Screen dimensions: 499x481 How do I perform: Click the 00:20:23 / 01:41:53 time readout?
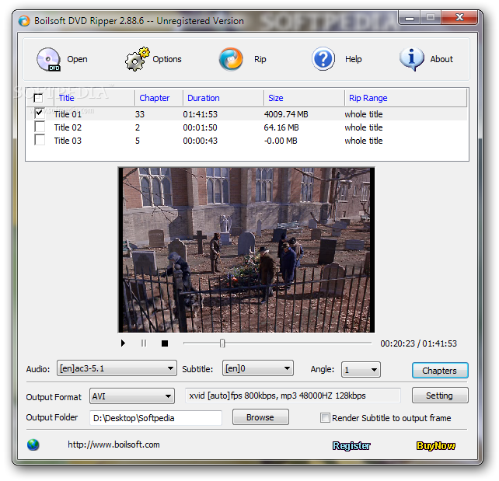coord(418,343)
